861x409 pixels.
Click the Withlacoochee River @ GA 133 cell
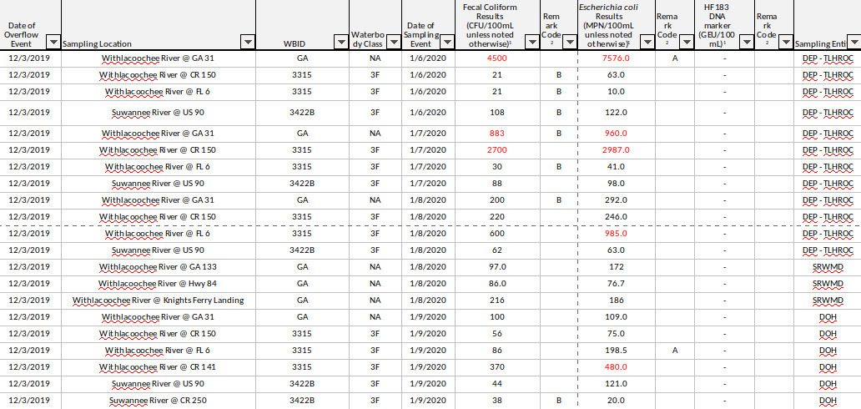click(x=159, y=266)
